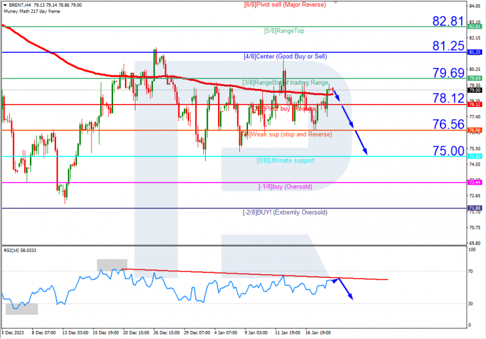Click the cyan 75.00 price axis tag

[475, 156]
